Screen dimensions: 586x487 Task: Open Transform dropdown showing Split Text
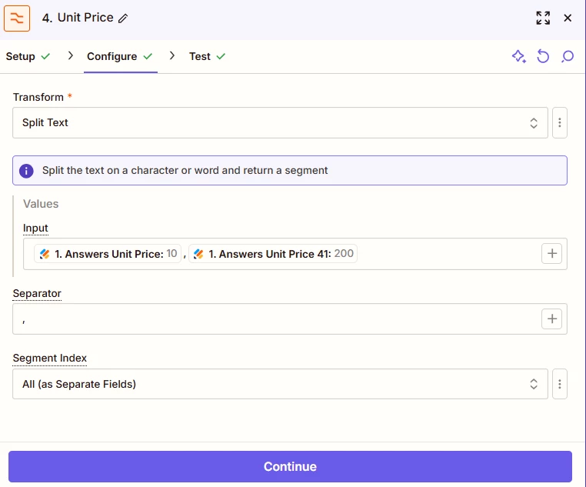click(x=280, y=122)
